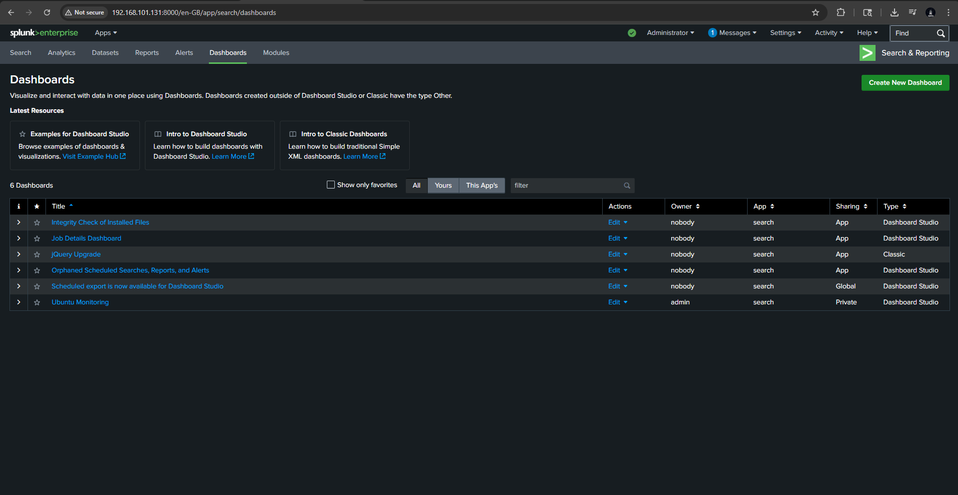The width and height of the screenshot is (958, 495).
Task: Reload the page with browser refresh icon
Action: (x=47, y=12)
